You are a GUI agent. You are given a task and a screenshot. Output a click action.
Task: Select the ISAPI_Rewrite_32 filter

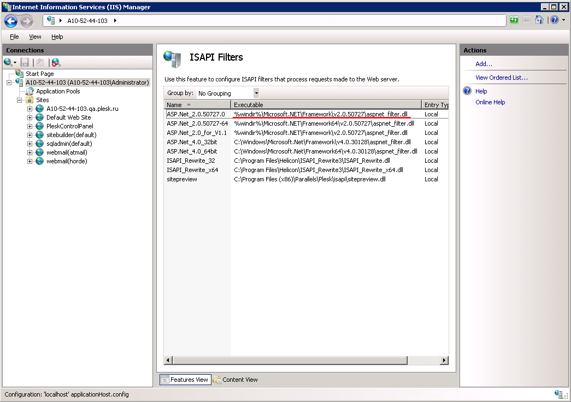tap(306, 161)
